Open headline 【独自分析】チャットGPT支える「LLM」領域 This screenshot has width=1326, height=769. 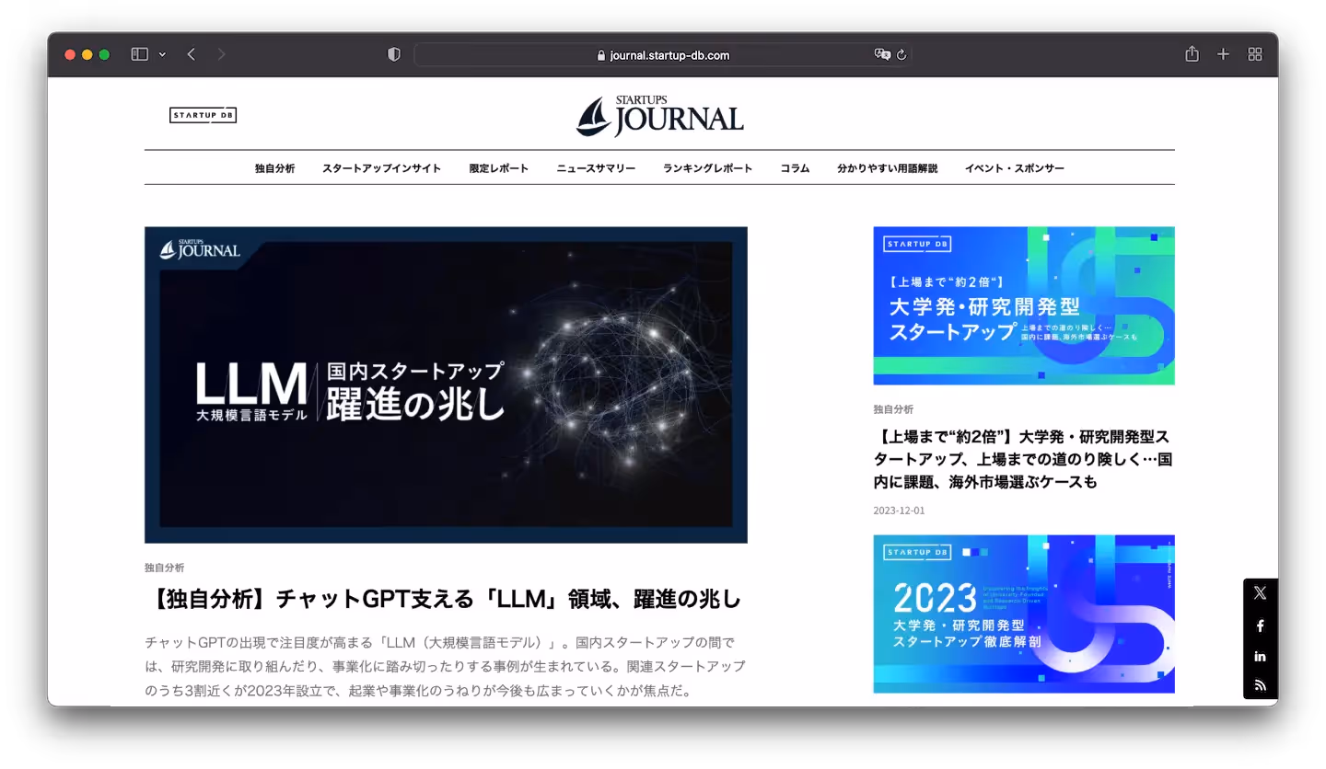pyautogui.click(x=443, y=600)
